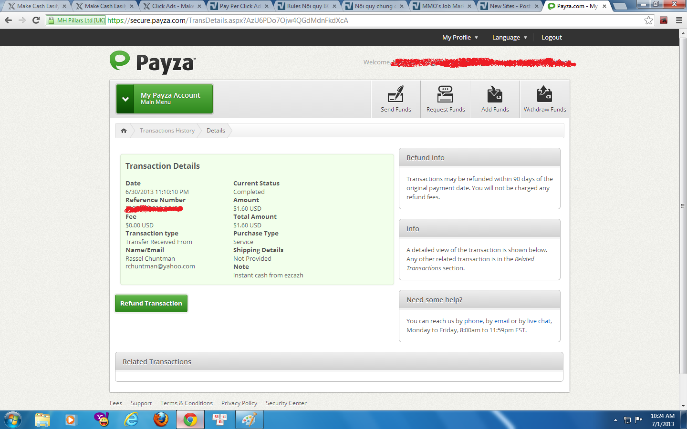
Task: Open the Send Funds icon
Action: click(396, 99)
